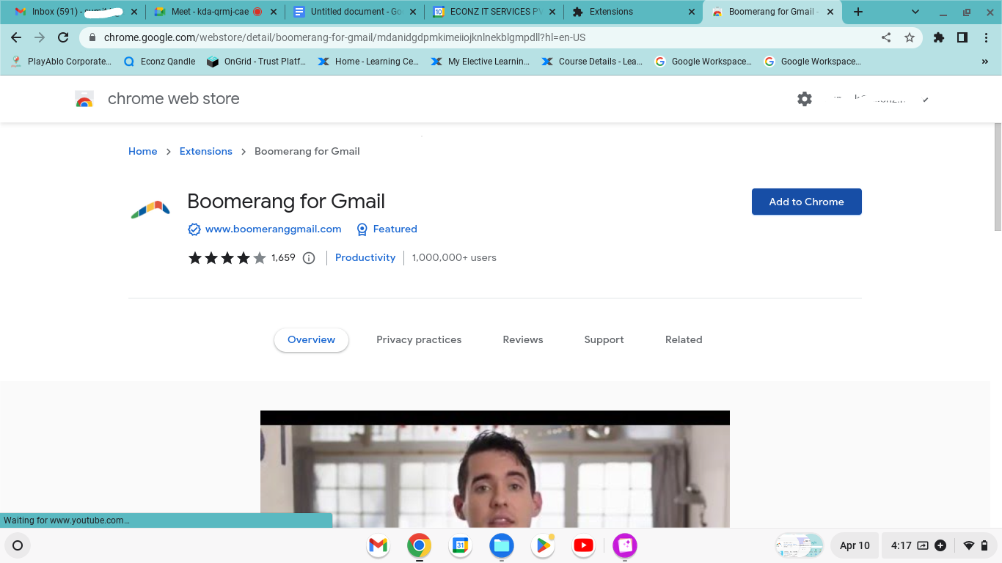Click the browser back arrow
The height and width of the screenshot is (563, 1002).
click(16, 37)
